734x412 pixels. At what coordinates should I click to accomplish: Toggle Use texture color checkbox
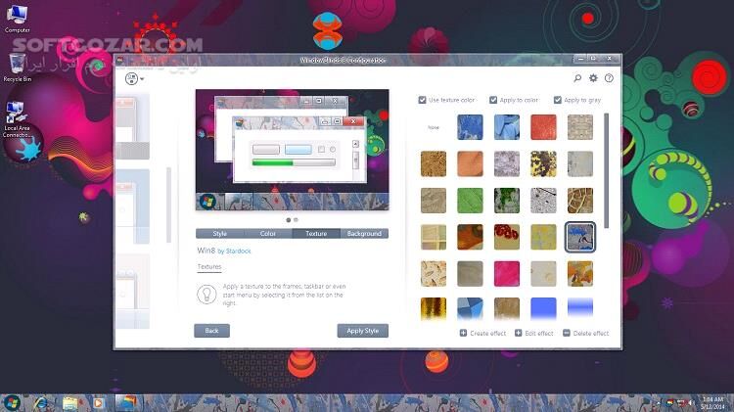[x=422, y=100]
